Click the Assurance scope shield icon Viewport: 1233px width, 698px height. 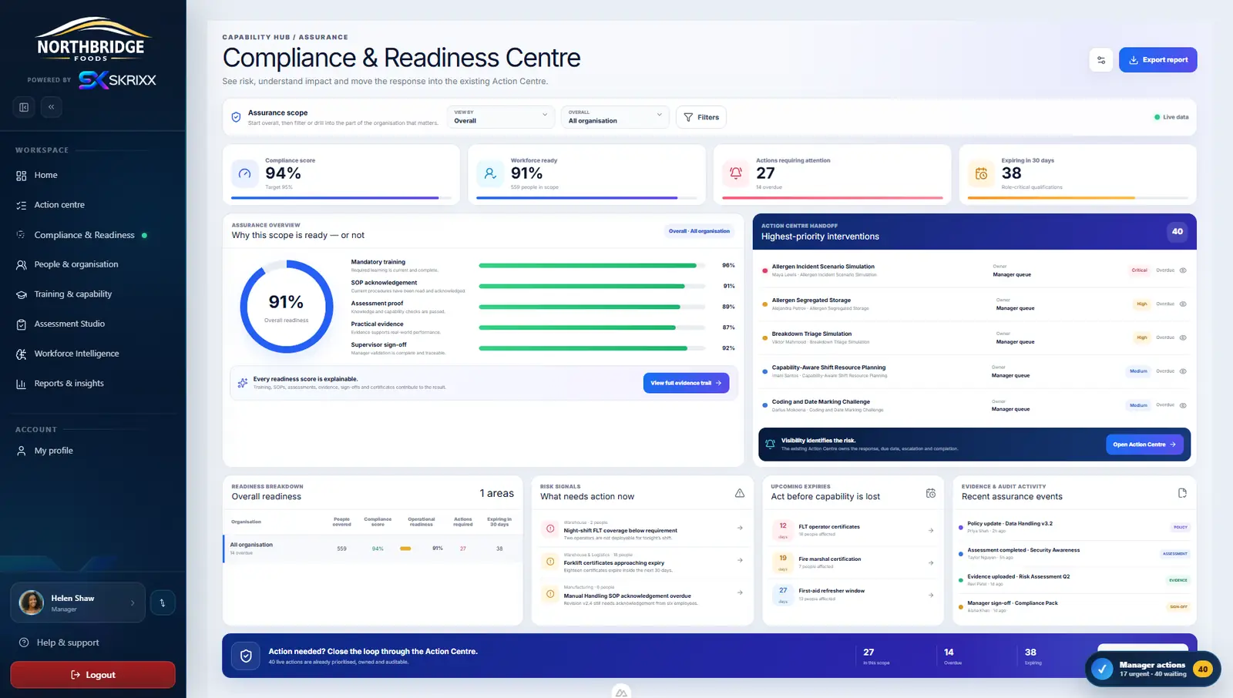237,117
